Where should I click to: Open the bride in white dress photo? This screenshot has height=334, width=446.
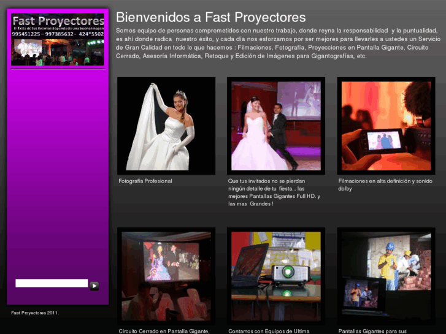pos(166,126)
